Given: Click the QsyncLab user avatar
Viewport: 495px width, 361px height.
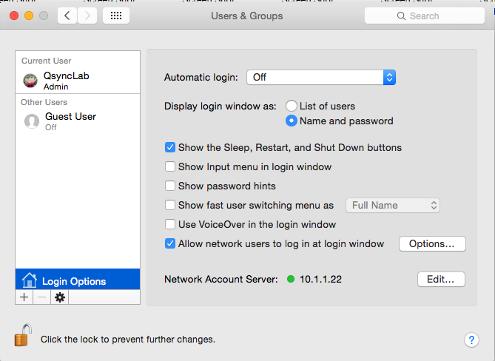Looking at the screenshot, I should 30,81.
